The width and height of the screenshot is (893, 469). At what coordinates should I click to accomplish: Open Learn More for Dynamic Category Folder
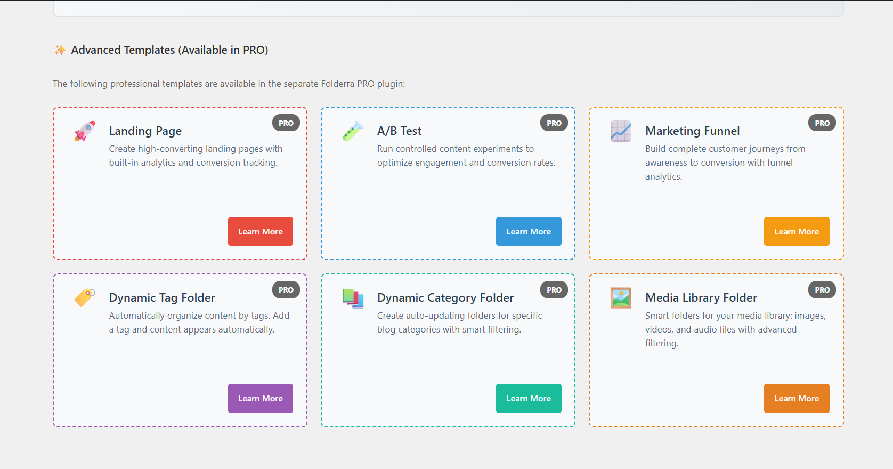529,398
